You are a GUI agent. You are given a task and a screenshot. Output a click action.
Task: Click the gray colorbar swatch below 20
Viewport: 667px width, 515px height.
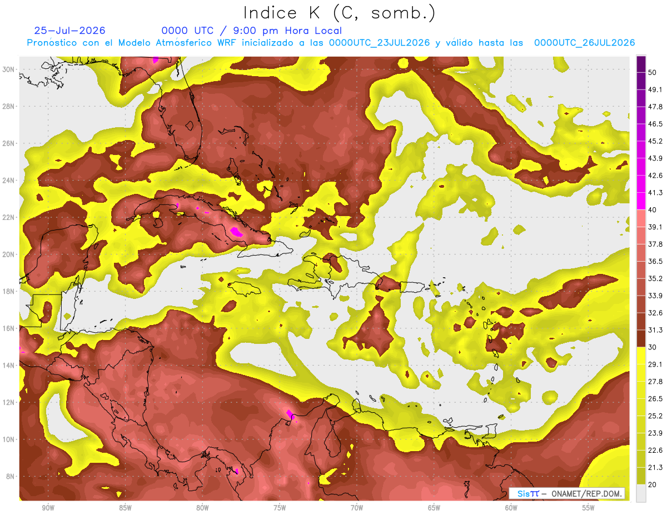pyautogui.click(x=641, y=493)
